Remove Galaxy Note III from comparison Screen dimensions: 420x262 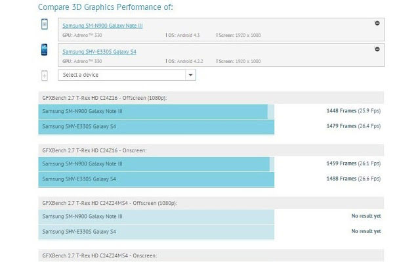coord(377,23)
